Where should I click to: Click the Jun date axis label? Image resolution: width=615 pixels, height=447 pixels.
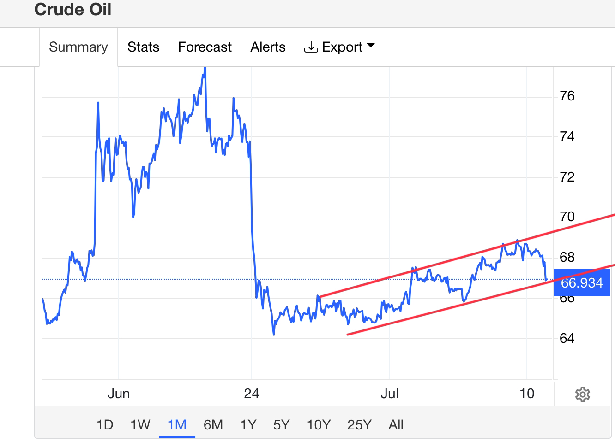(119, 394)
